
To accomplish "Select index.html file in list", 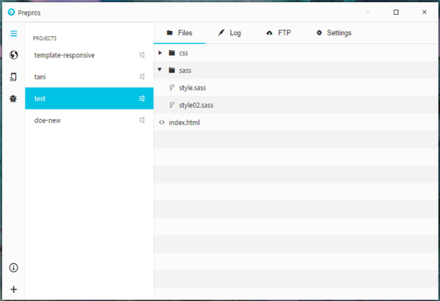I will (183, 123).
